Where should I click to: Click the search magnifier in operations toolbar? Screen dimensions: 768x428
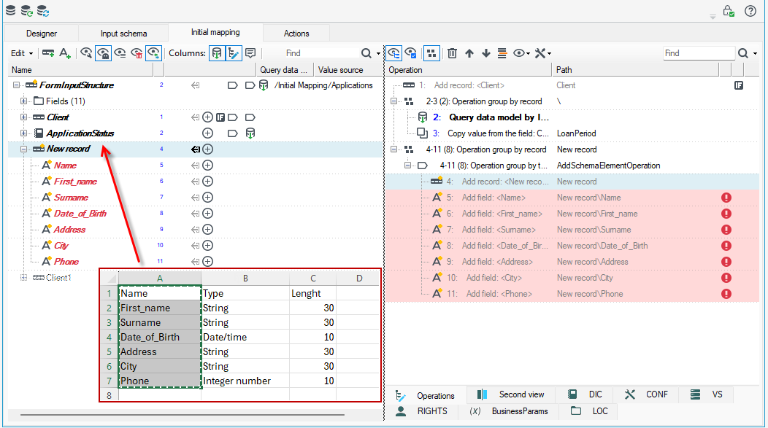(743, 52)
